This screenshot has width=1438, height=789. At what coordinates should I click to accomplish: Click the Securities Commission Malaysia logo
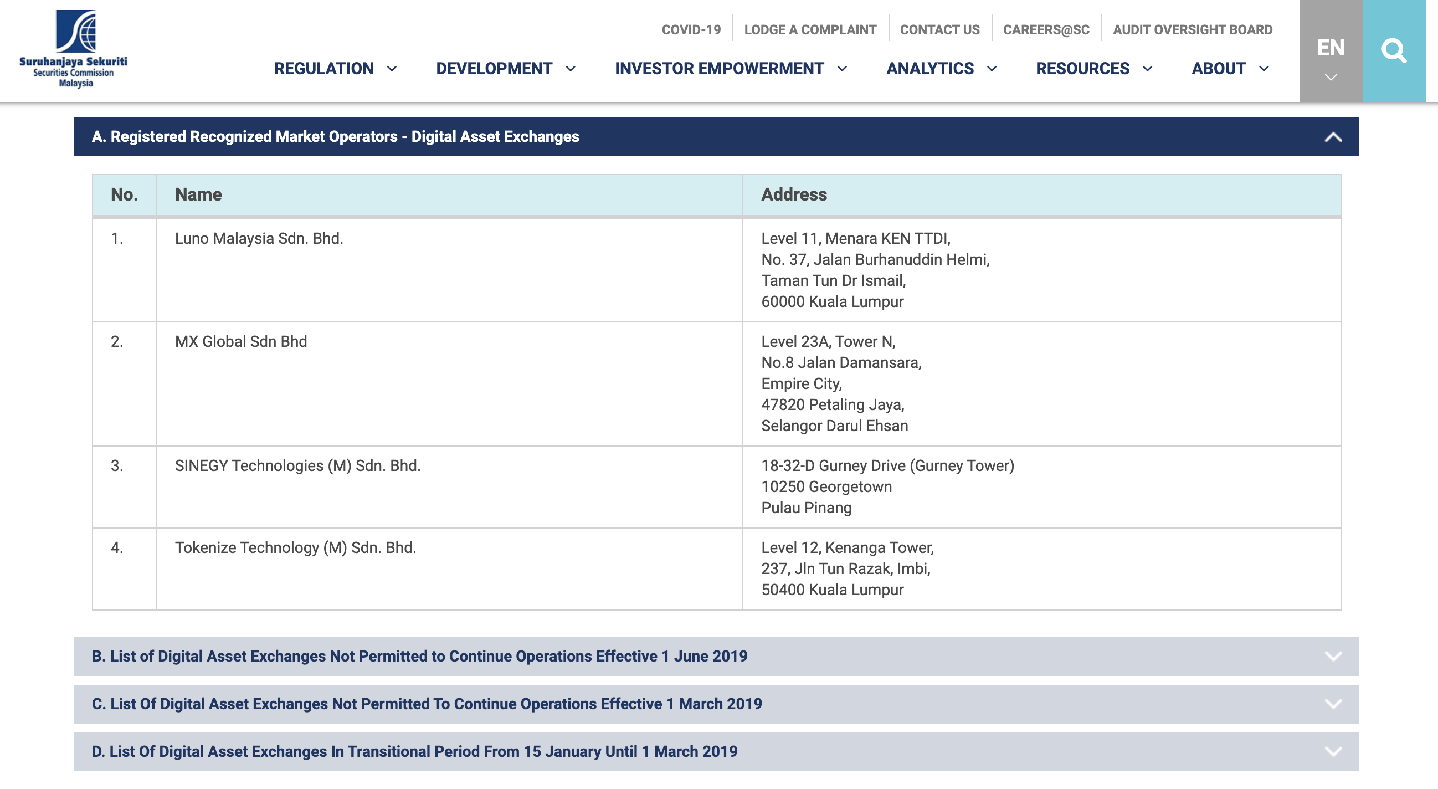click(74, 49)
